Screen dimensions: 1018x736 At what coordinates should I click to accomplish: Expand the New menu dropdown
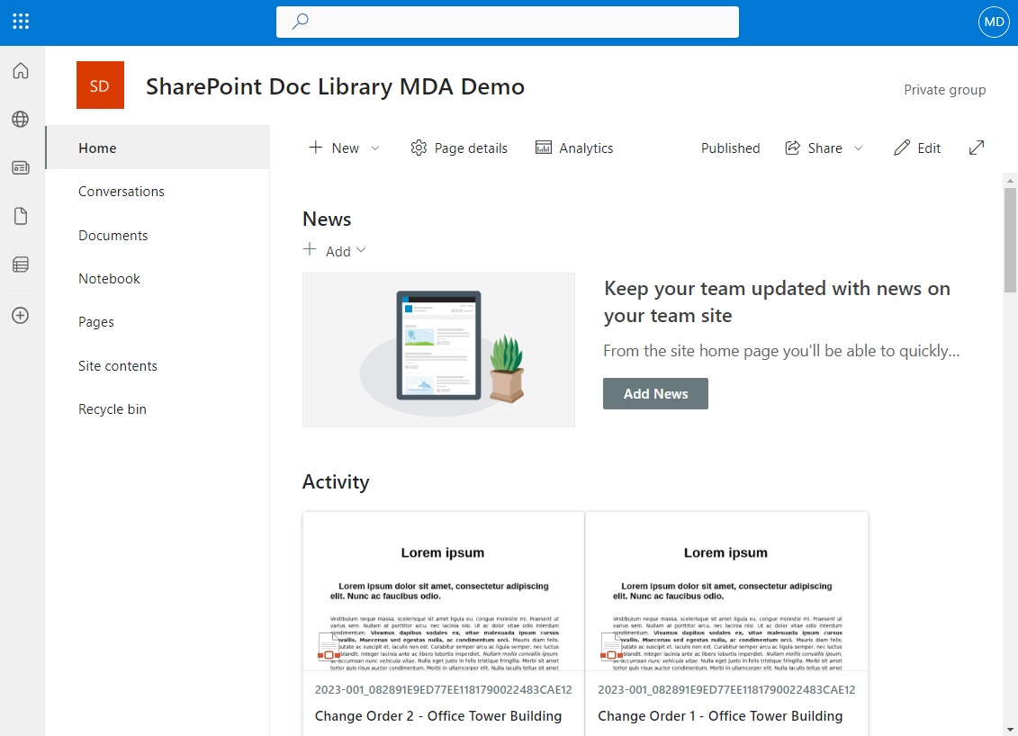click(375, 148)
